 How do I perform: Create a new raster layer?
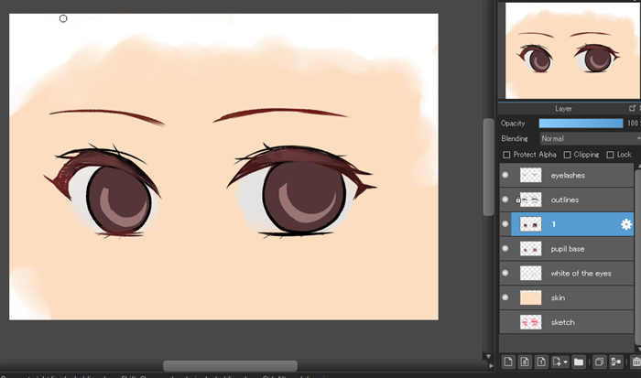point(508,362)
